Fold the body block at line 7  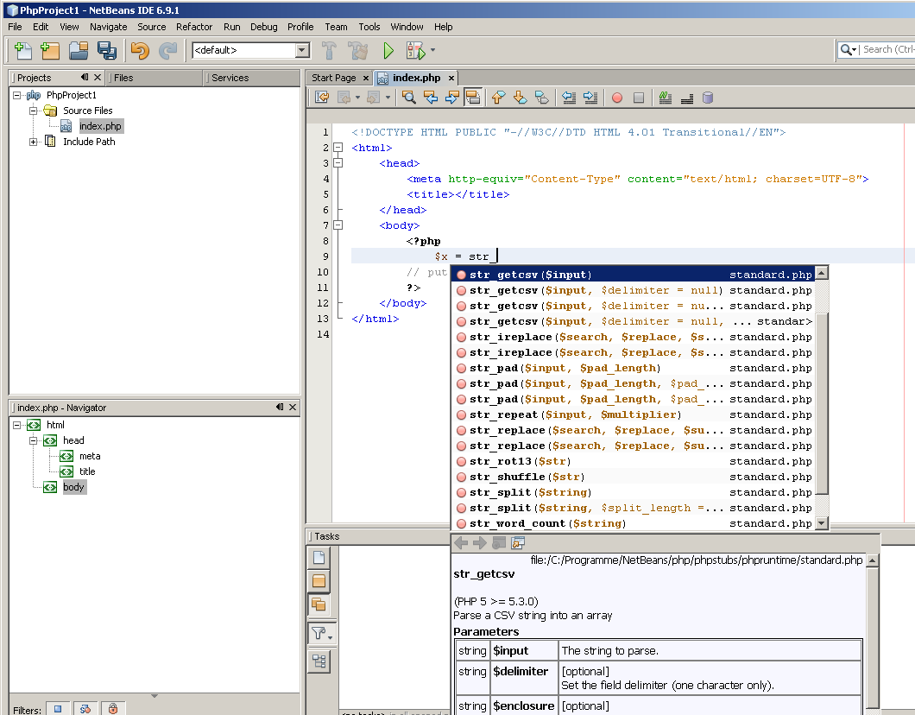tap(338, 225)
